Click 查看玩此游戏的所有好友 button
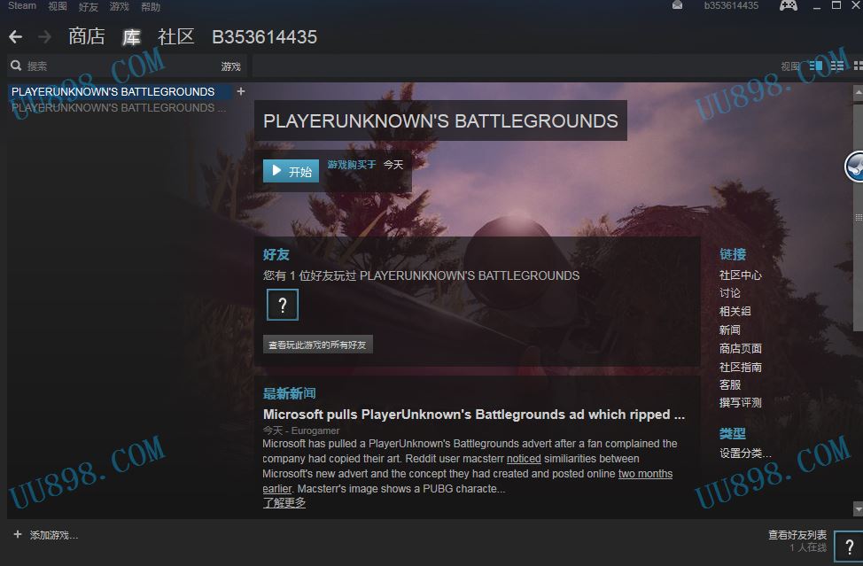This screenshot has width=863, height=566. pyautogui.click(x=317, y=345)
